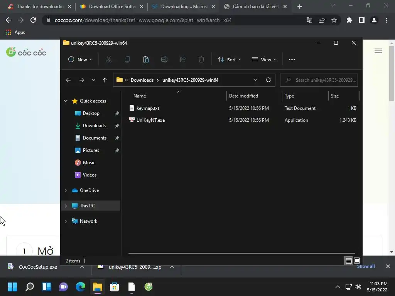
Task: Expand the OneDrive tree node
Action: (x=66, y=190)
